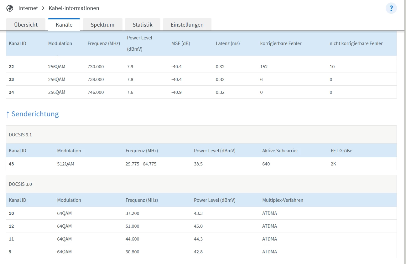The image size is (406, 264).
Task: Select the Kanäle tab
Action: tap(64, 25)
